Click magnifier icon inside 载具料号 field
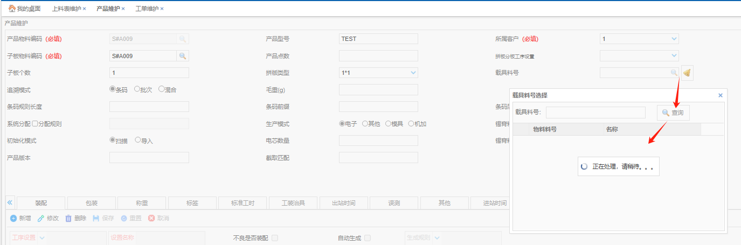 (674, 73)
